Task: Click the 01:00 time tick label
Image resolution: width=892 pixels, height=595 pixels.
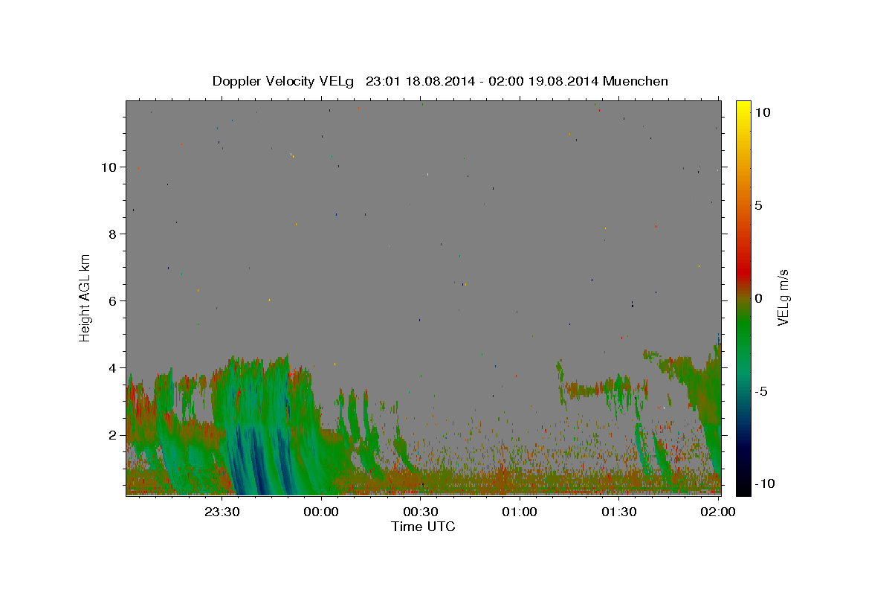Action: tap(520, 512)
